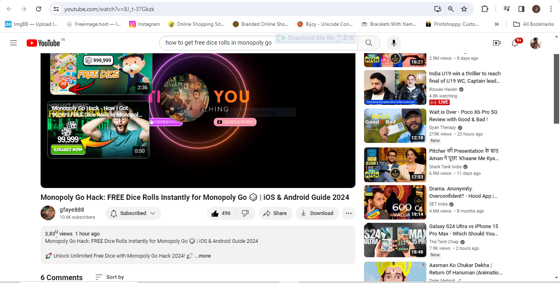Open Poco X6 Pro 5G review title
This screenshot has width=560, height=283.
point(464,115)
